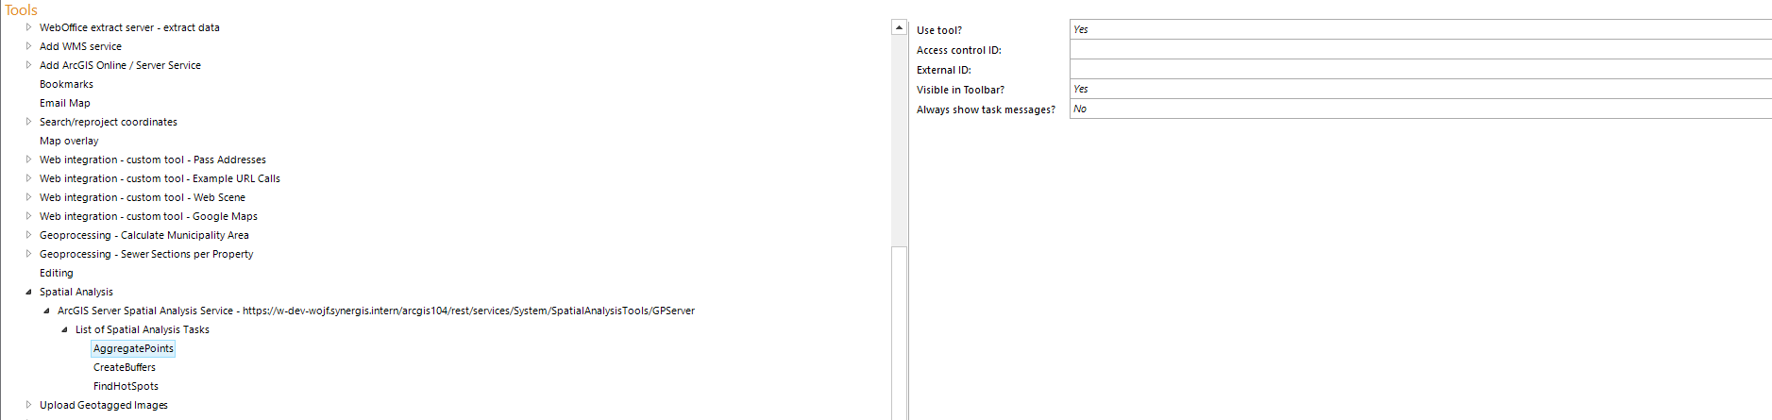Open the Visible in Toolbar? value field

coord(1420,89)
